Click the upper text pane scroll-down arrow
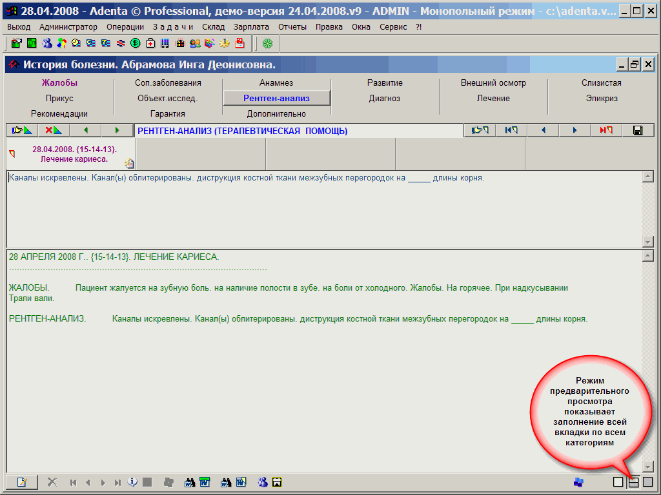661x495 pixels. tap(648, 241)
